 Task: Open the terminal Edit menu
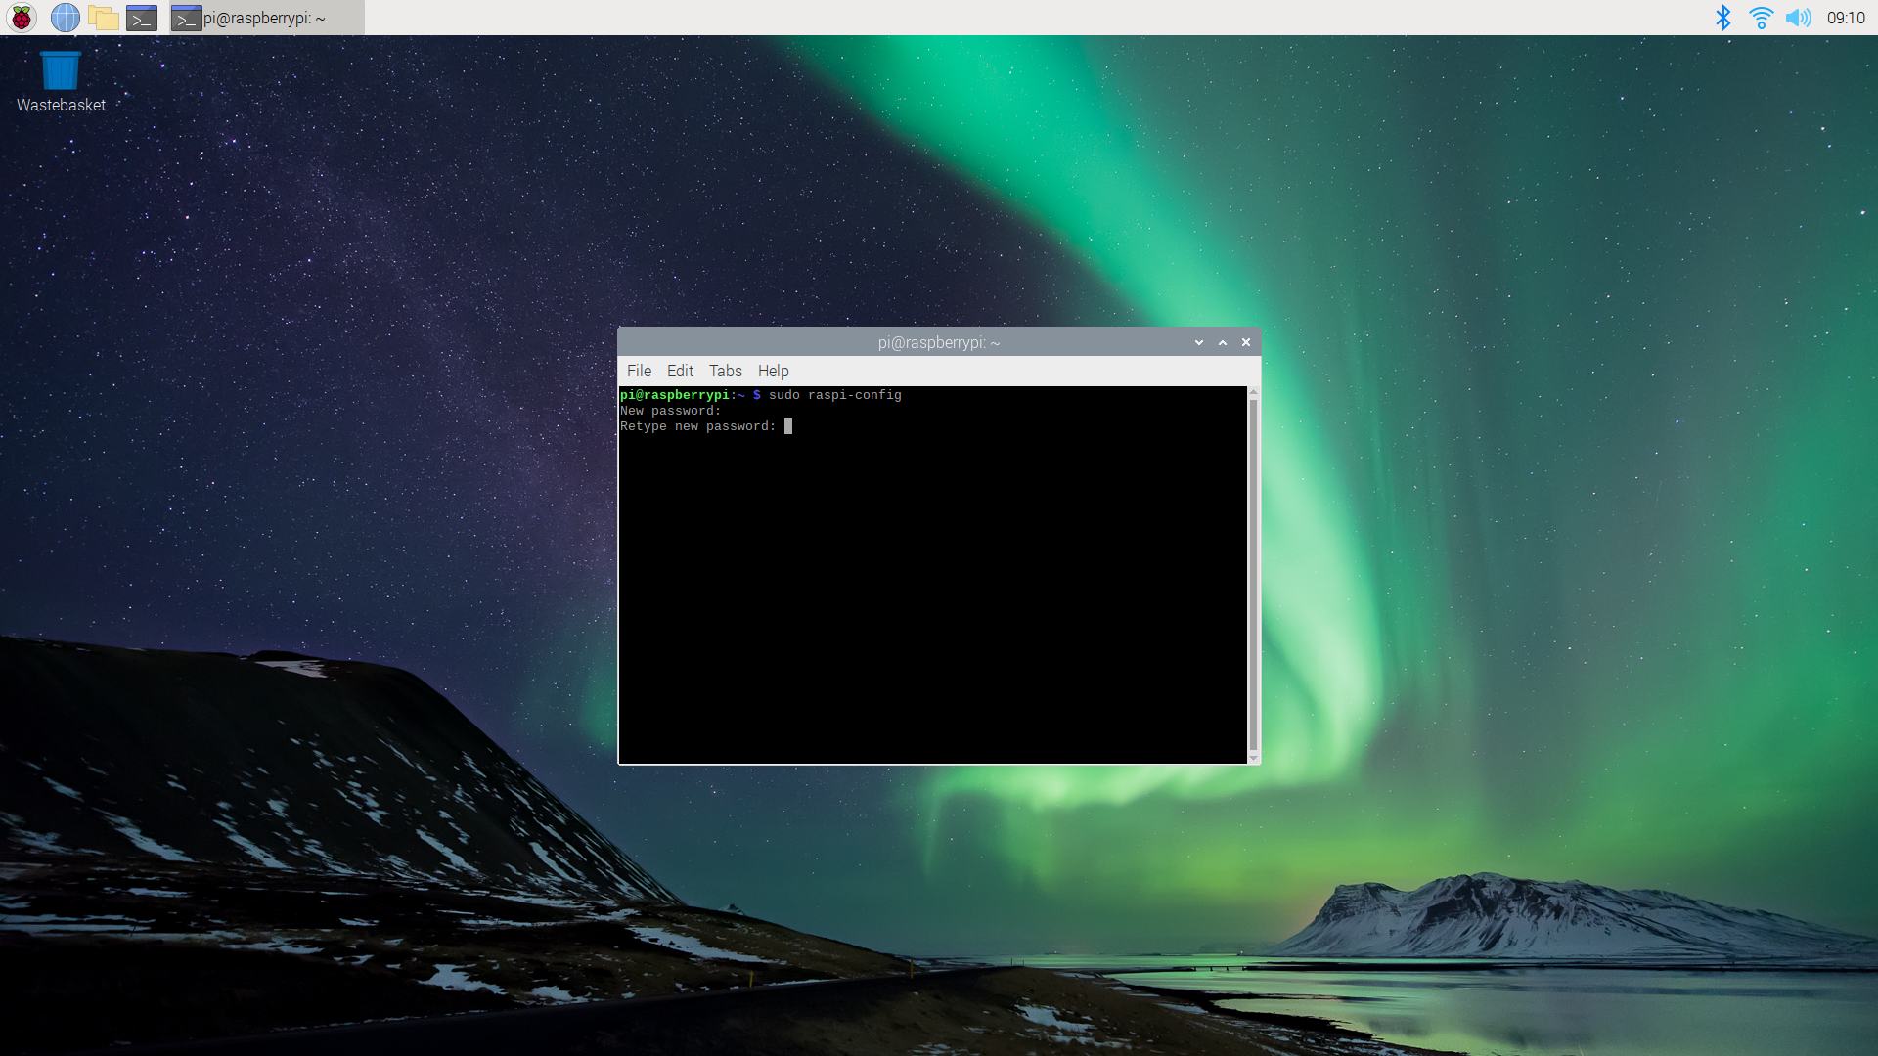(x=680, y=371)
